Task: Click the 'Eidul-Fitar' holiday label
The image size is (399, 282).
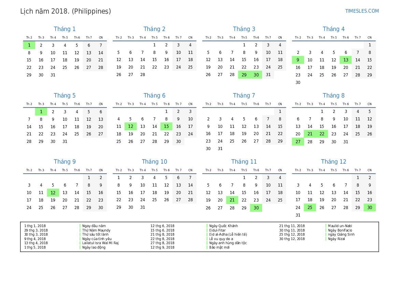Action: [x=218, y=230]
